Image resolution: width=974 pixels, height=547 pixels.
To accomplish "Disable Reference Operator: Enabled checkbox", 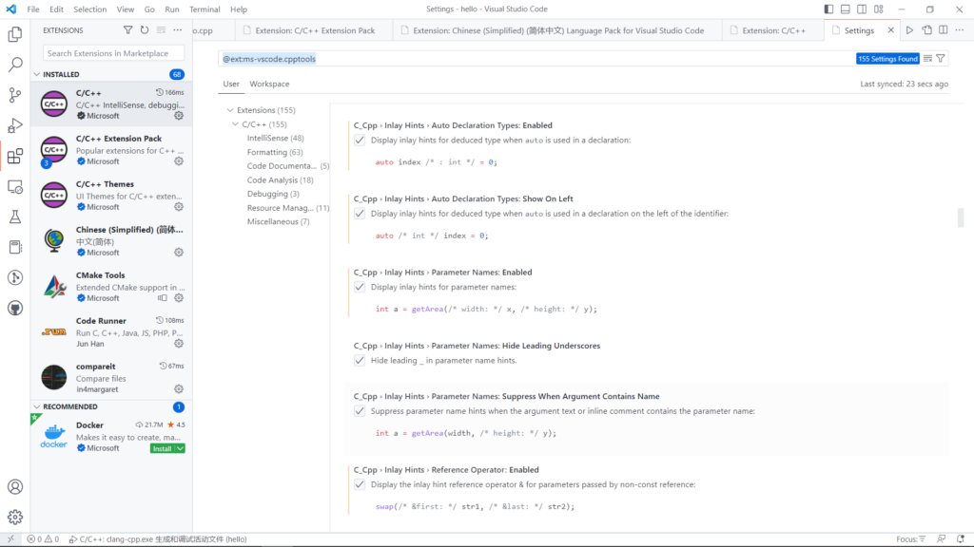I will (x=360, y=484).
